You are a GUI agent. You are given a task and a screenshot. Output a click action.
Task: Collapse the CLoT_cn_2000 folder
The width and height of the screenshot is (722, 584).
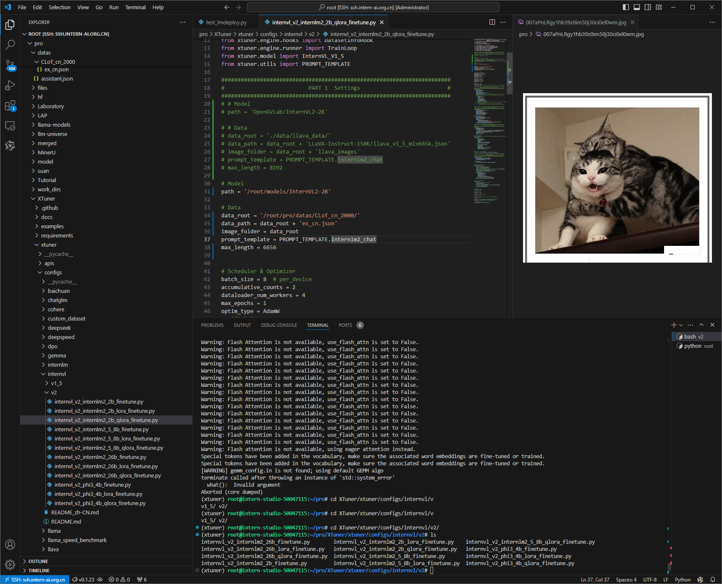[106, 62]
